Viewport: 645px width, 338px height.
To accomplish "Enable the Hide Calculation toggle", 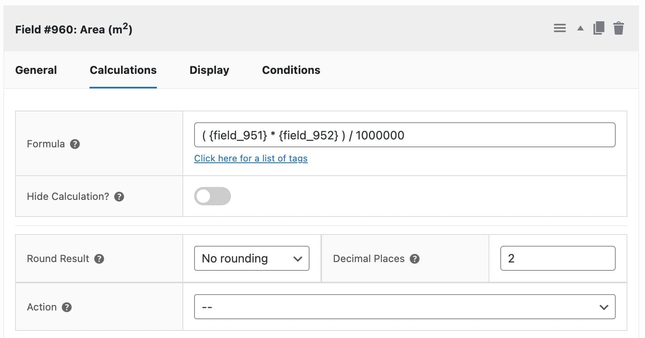I will [x=212, y=196].
